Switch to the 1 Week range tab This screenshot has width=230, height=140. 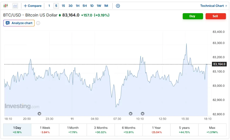pyautogui.click(x=45, y=130)
